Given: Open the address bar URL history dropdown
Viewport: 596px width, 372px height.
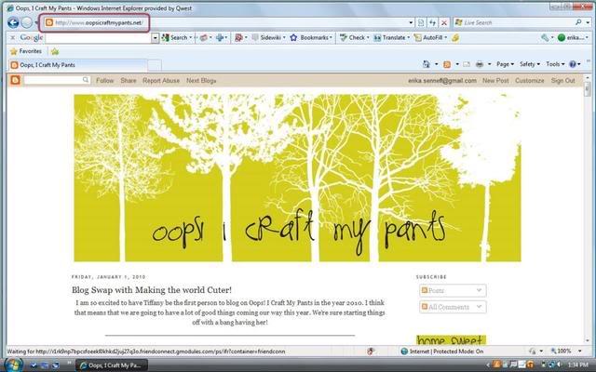Looking at the screenshot, I should click(x=411, y=22).
